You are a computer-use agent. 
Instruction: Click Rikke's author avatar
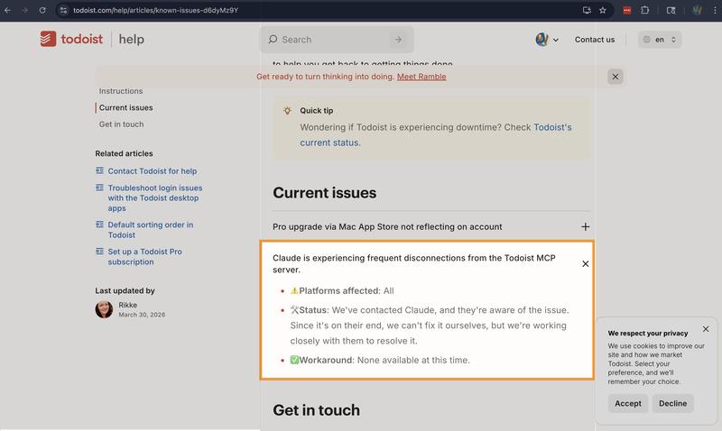pyautogui.click(x=104, y=309)
